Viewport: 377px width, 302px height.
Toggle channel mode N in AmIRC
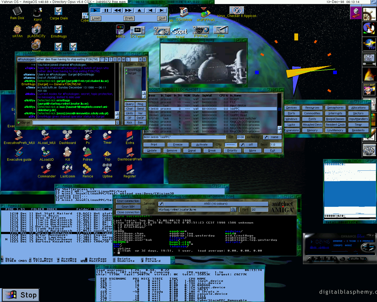[x=106, y=59]
